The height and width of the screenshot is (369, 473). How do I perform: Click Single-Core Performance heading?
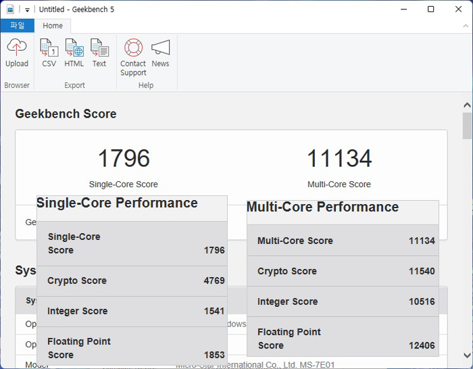[x=117, y=203]
